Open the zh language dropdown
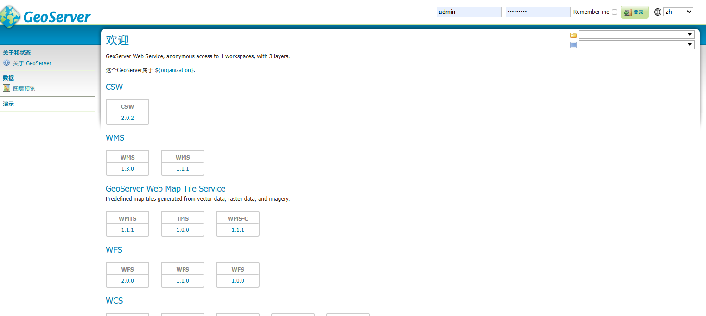 click(678, 12)
